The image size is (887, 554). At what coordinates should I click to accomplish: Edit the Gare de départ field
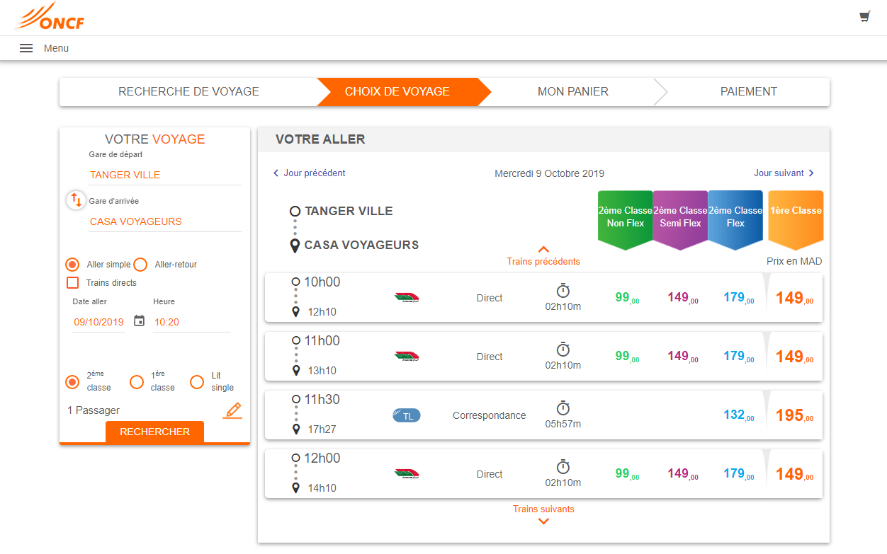click(x=165, y=175)
